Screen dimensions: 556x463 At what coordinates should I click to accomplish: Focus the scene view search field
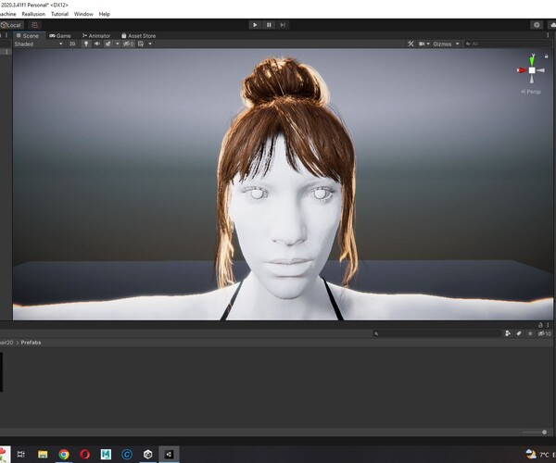click(x=508, y=44)
